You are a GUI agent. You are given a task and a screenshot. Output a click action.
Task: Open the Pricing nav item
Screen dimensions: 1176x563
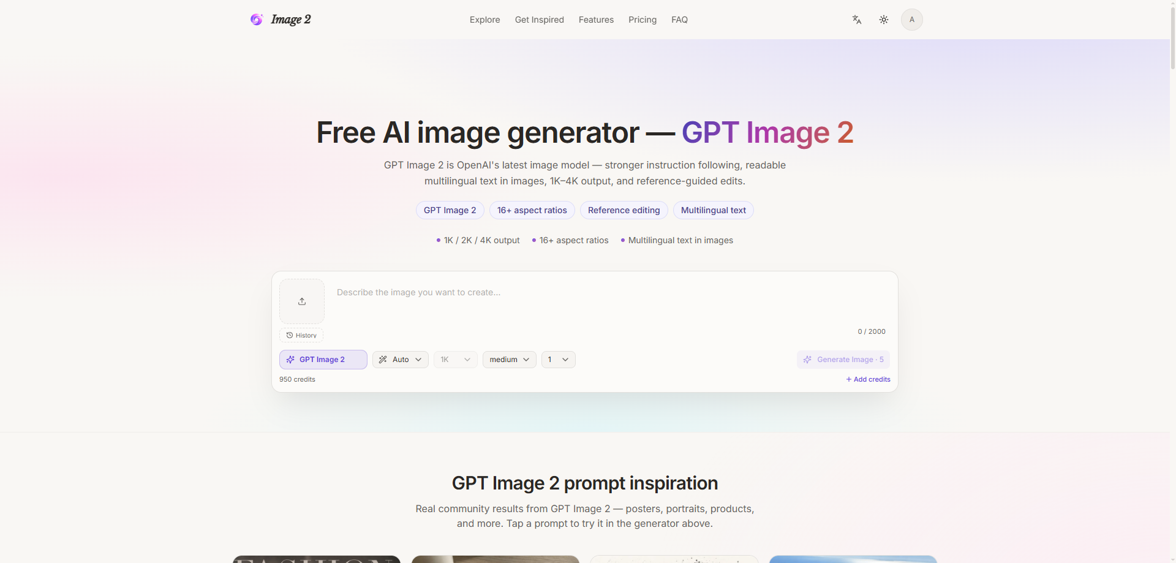[643, 20]
